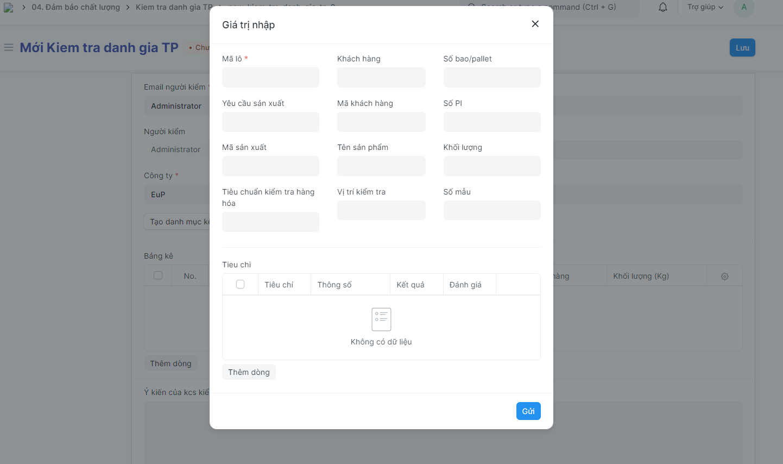
Task: Open the sidebar hamburger menu
Action: (9, 48)
